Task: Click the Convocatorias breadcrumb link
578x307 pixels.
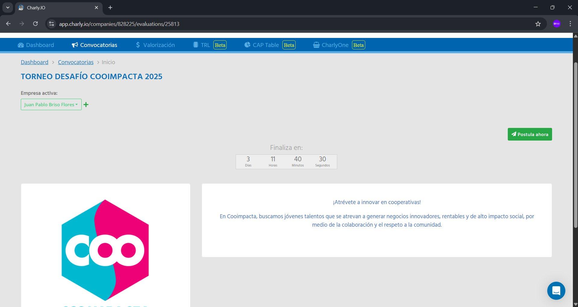Action: click(76, 62)
